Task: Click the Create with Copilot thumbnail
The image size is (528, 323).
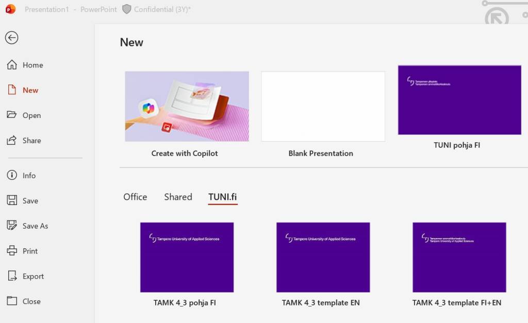Action: click(187, 106)
